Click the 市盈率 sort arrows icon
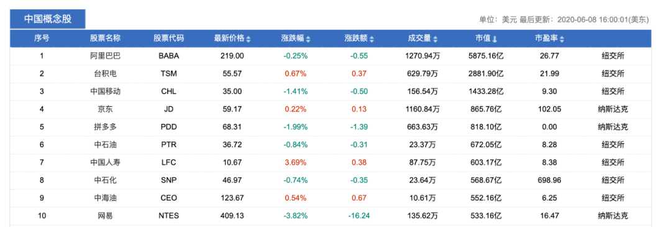Screen dimensions: 671x227 562,39
